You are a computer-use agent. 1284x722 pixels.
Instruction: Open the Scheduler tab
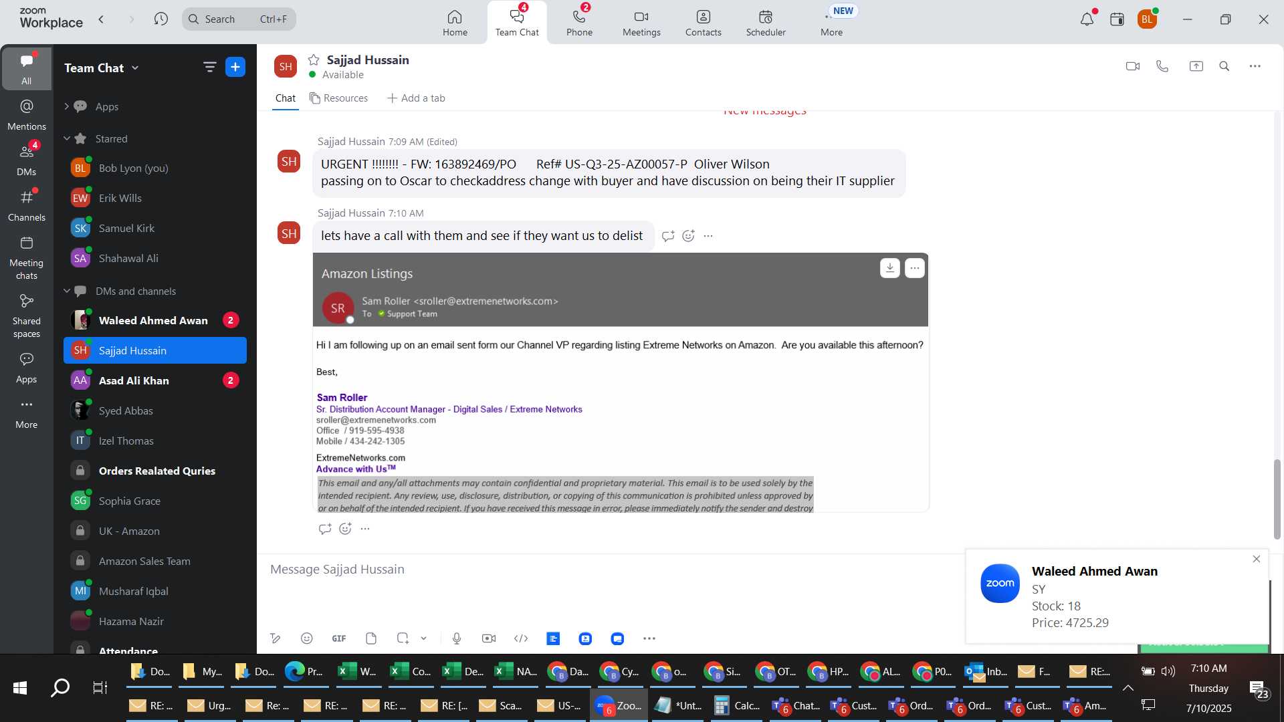pyautogui.click(x=766, y=23)
